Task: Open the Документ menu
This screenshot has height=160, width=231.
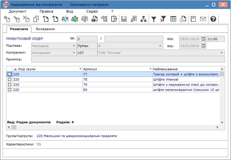Action: coord(17,11)
